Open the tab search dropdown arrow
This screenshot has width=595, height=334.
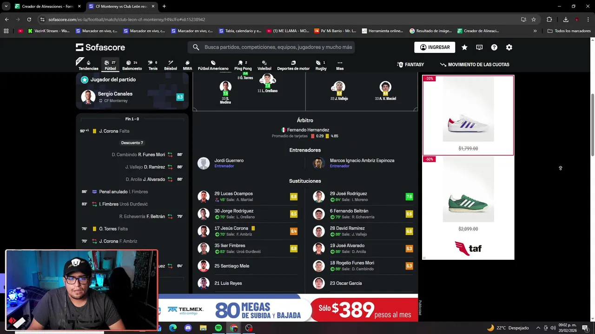tap(6, 6)
